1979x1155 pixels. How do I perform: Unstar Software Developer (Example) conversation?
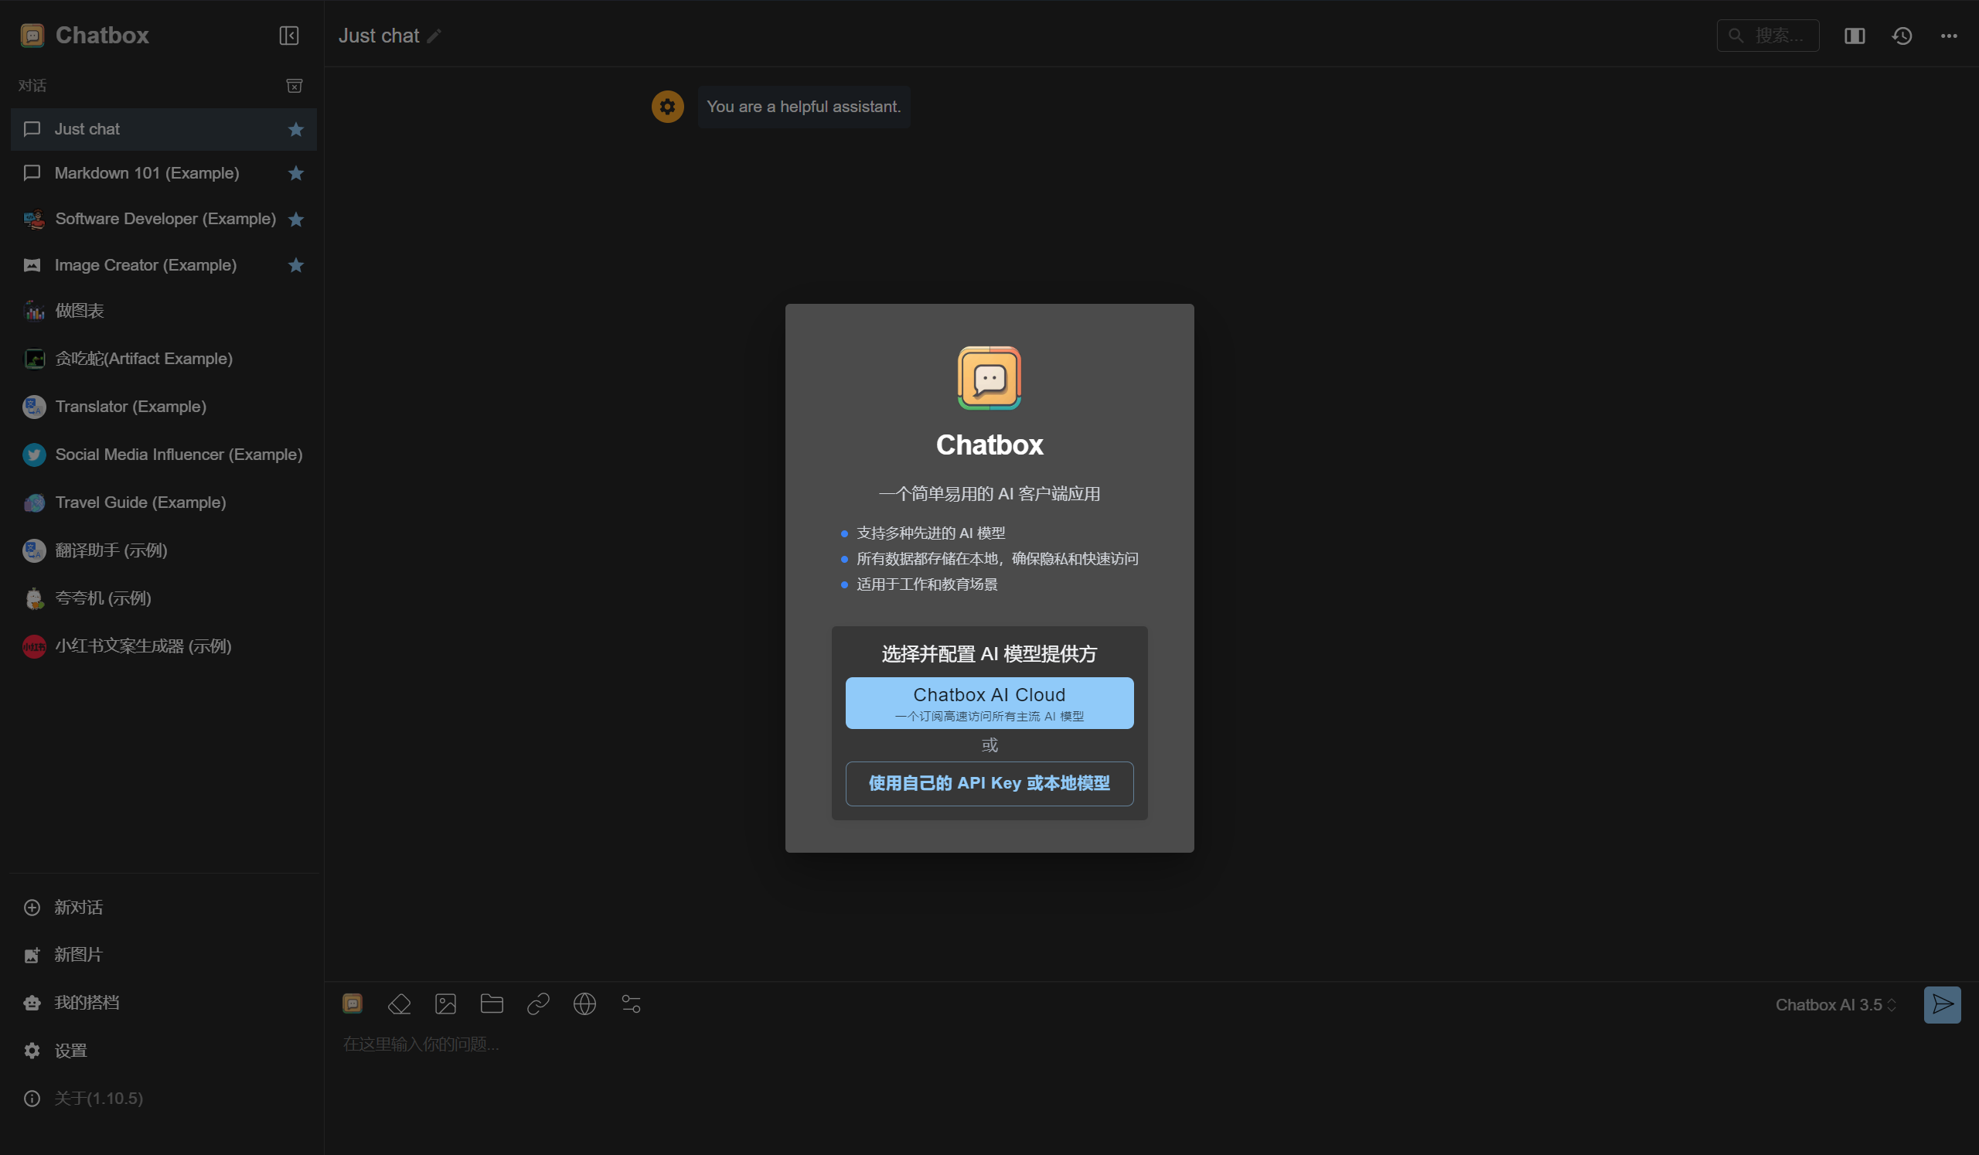295,220
